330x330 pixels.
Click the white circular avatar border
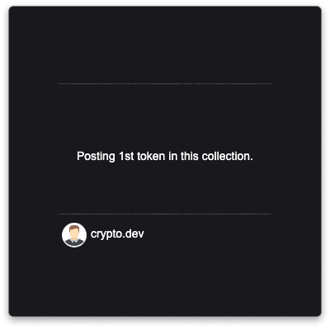pyautogui.click(x=63, y=235)
